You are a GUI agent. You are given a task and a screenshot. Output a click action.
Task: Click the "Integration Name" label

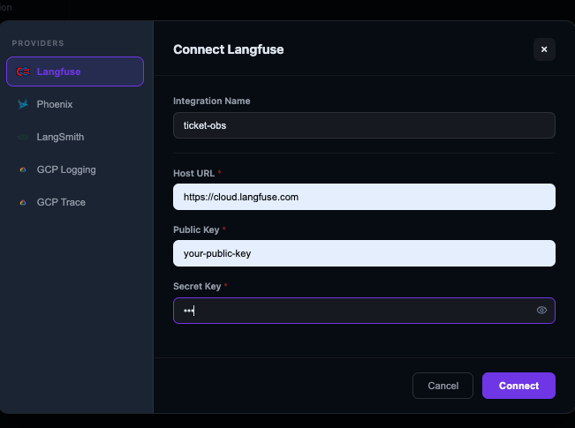(x=212, y=101)
